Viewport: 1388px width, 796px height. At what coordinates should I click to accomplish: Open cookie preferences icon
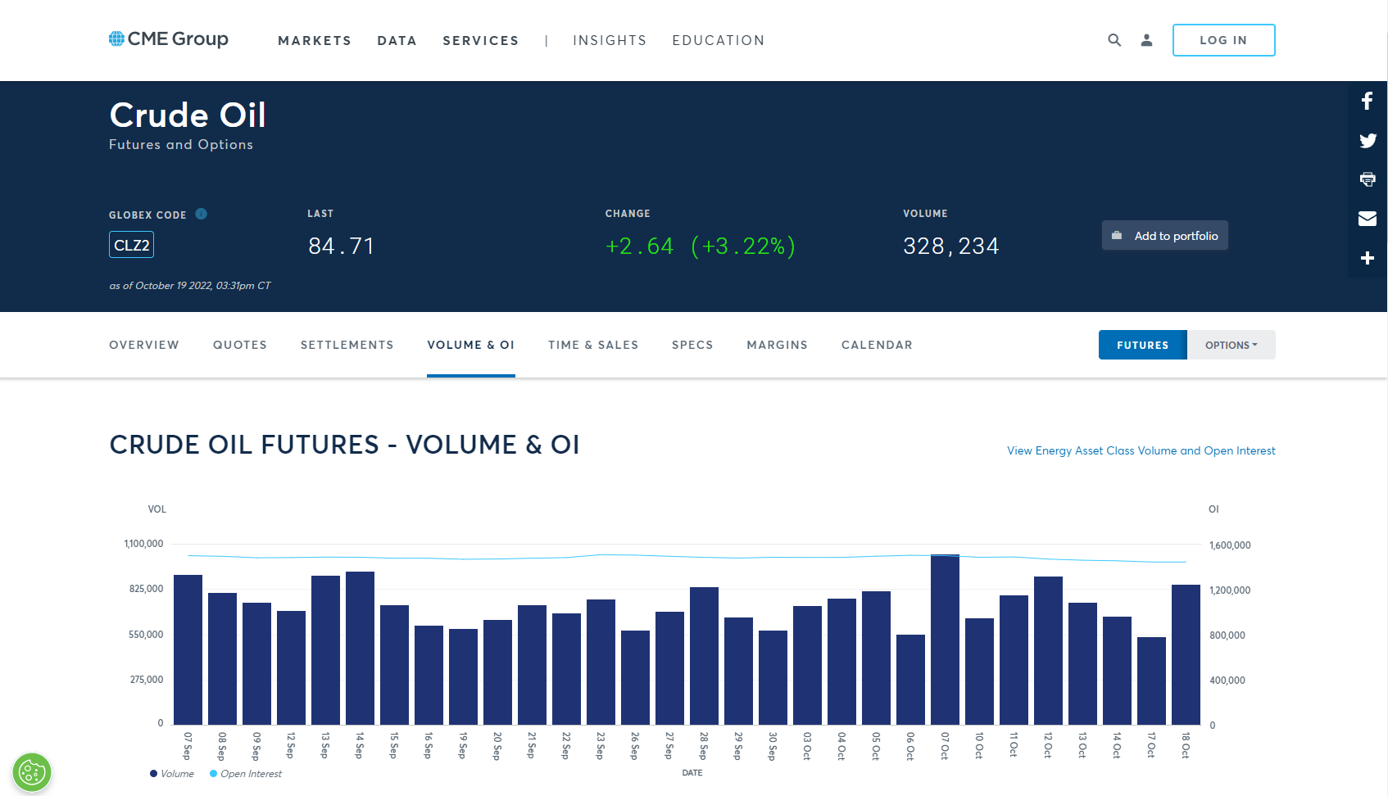[x=32, y=772]
